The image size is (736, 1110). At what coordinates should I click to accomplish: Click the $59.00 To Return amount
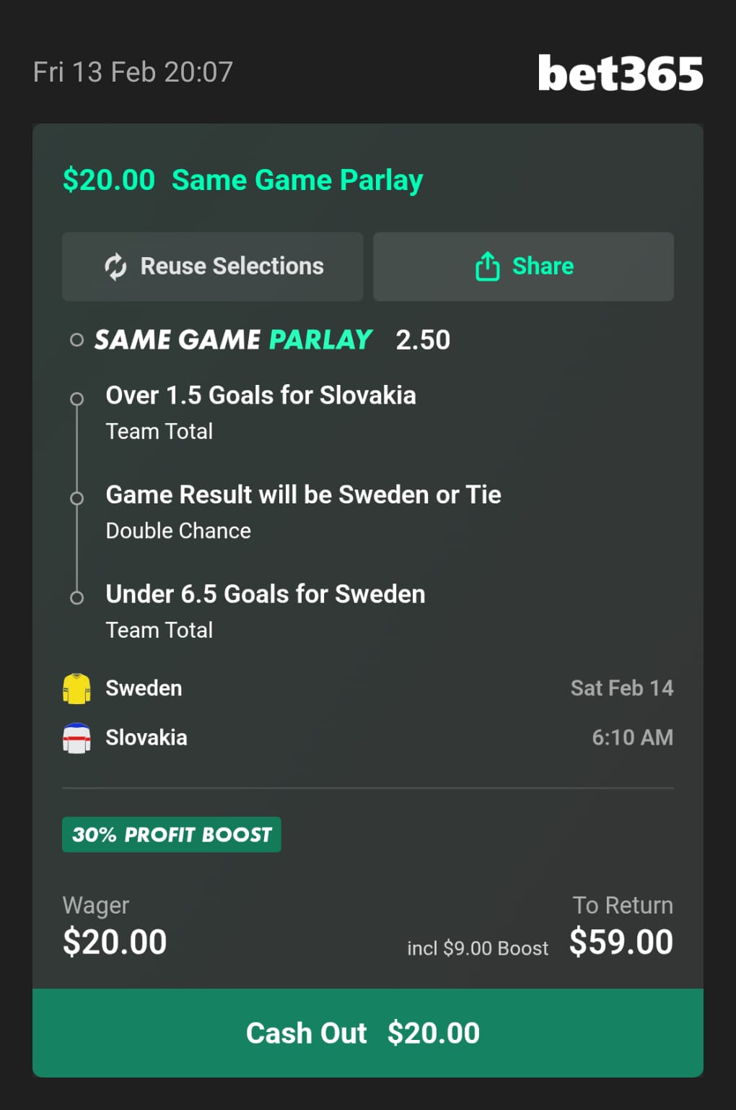tap(621, 942)
